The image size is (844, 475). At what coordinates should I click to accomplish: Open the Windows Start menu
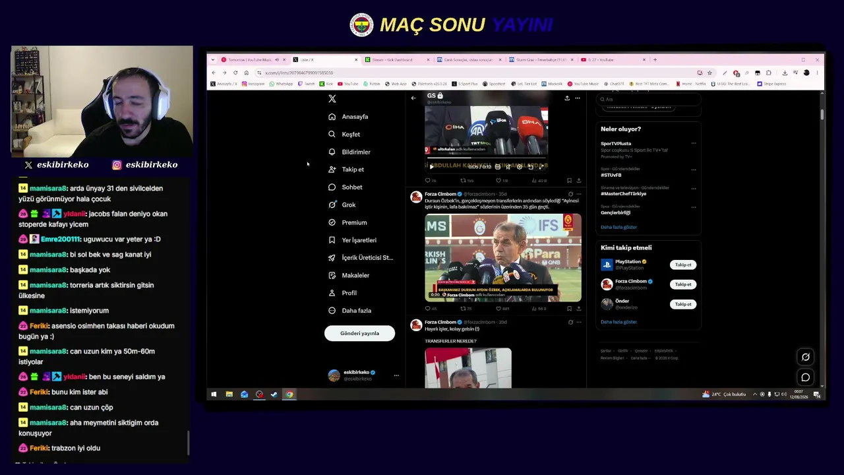tap(214, 395)
